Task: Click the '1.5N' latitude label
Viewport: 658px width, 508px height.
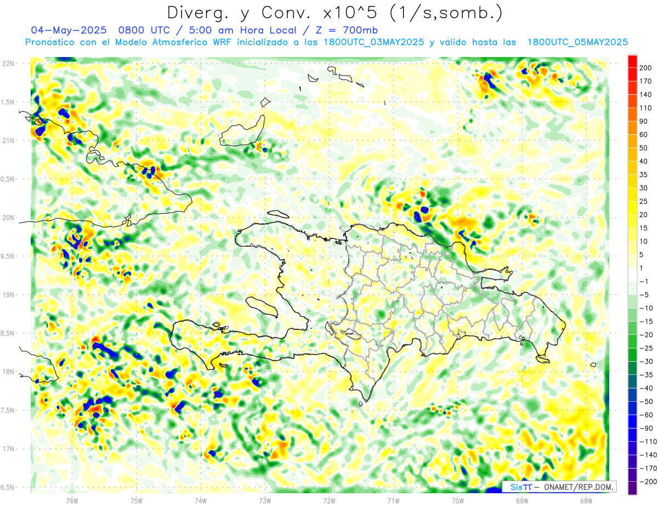Action: pyautogui.click(x=8, y=102)
